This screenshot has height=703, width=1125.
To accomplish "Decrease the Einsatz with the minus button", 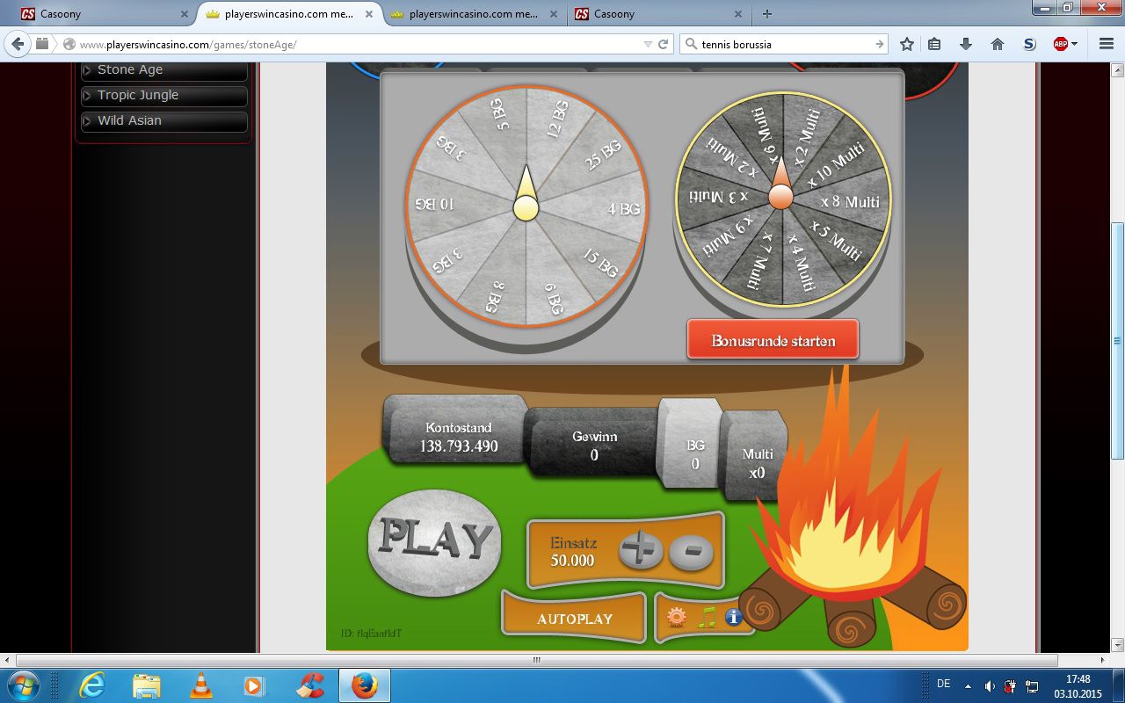I will point(692,552).
